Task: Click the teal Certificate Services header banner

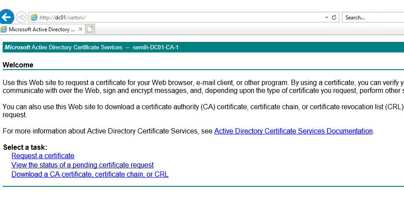Action: pos(264,47)
